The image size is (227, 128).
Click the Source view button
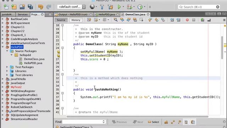[61, 20]
